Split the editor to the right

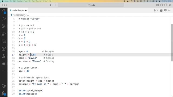coord(165,10)
